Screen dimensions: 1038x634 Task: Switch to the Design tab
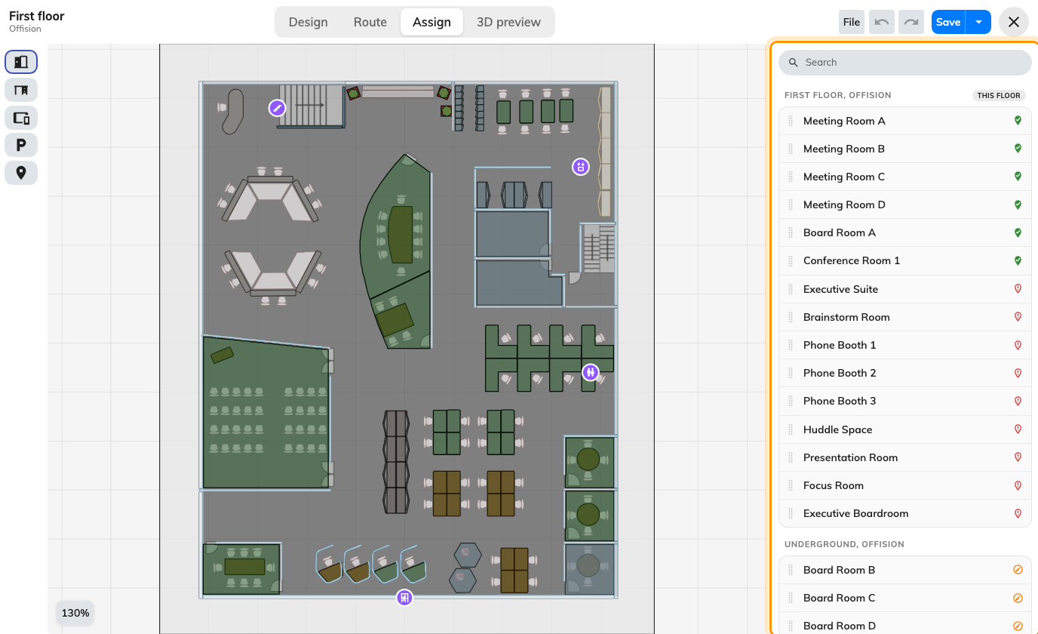[308, 22]
